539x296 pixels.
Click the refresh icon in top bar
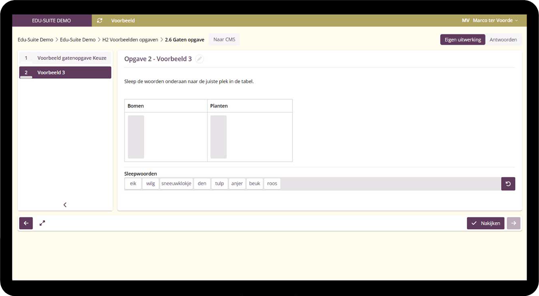[99, 21]
